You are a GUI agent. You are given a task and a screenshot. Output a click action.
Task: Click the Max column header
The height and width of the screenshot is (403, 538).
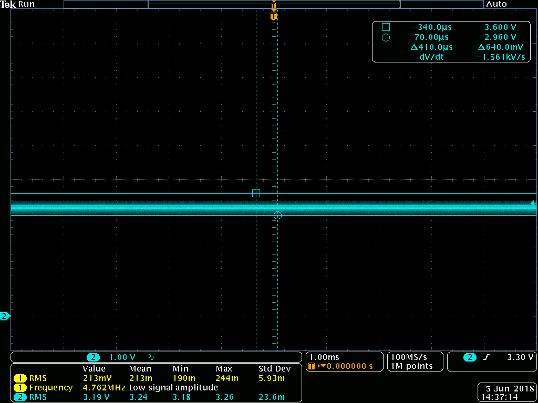pyautogui.click(x=224, y=369)
